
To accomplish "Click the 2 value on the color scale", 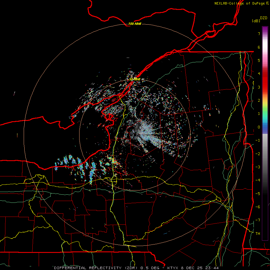I will (x=259, y=100).
